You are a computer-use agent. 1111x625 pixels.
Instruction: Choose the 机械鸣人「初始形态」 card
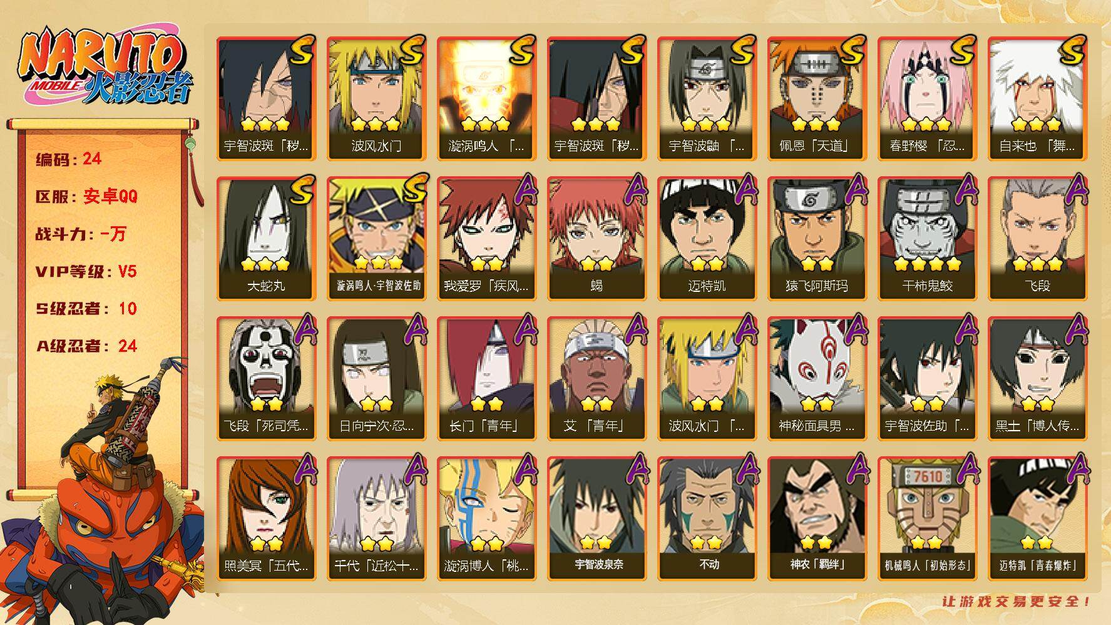pos(927,519)
